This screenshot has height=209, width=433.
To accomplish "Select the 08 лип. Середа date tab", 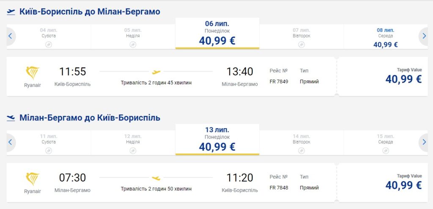I will click(385, 37).
